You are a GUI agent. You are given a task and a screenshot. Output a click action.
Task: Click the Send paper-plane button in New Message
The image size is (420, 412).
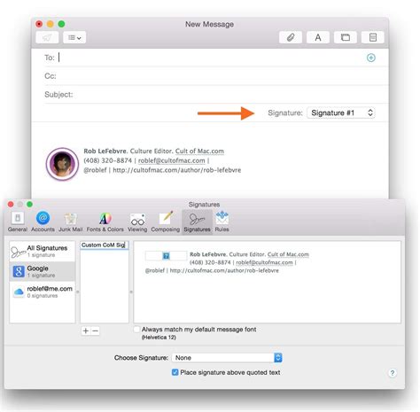click(x=47, y=37)
